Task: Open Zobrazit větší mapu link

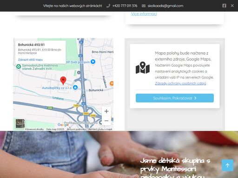Action: click(x=30, y=60)
